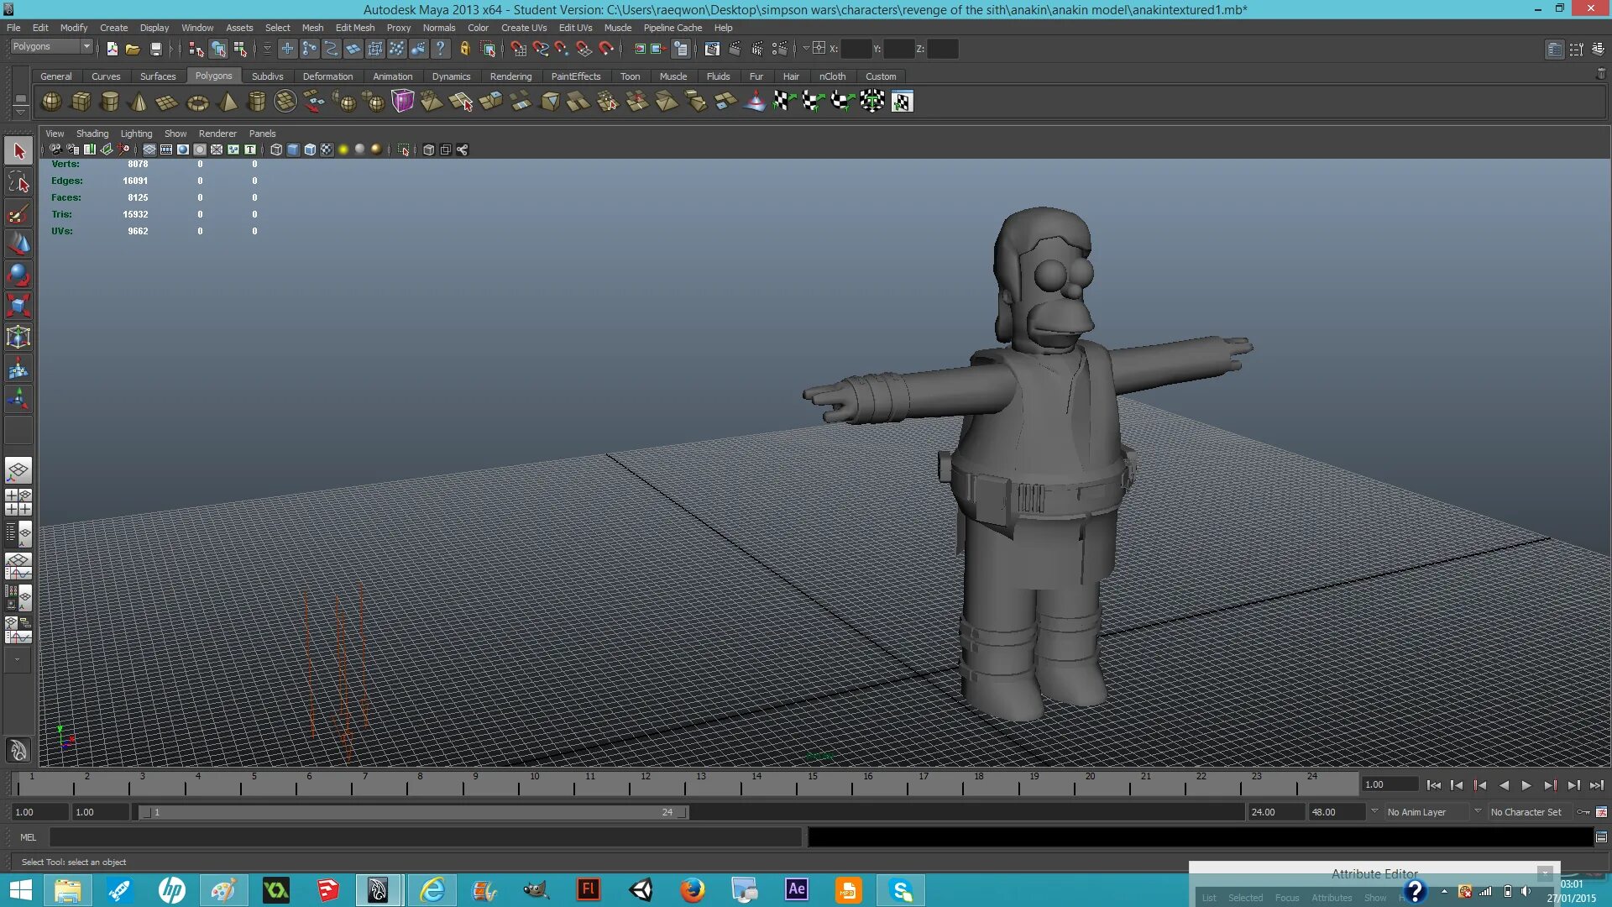Viewport: 1612px width, 907px height.
Task: Create a polygon sphere from the shelf
Action: pos(51,102)
